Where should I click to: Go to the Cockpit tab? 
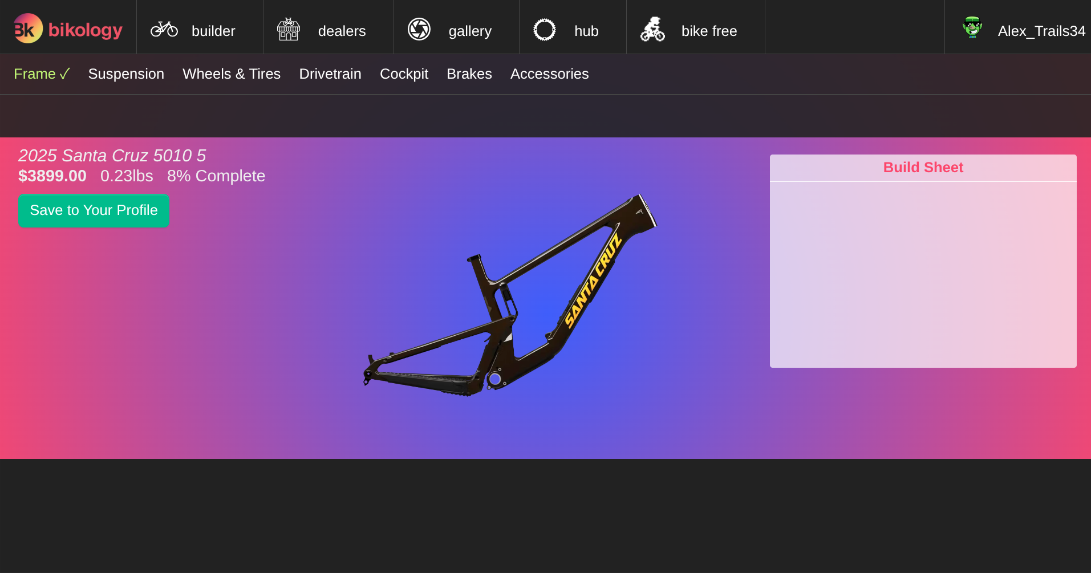click(404, 74)
